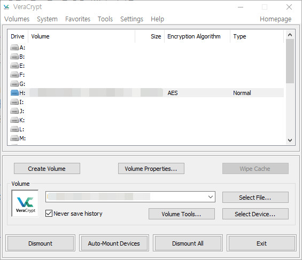Open Volume Tools...
Image resolution: width=302 pixels, height=260 pixels.
[x=181, y=214]
